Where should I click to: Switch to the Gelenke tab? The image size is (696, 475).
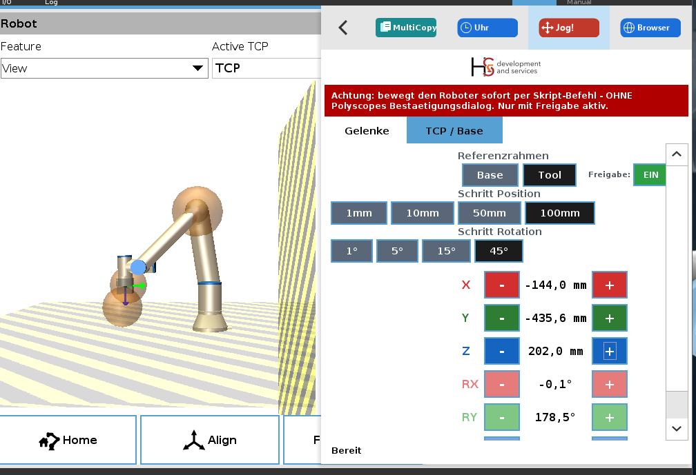[x=367, y=131]
